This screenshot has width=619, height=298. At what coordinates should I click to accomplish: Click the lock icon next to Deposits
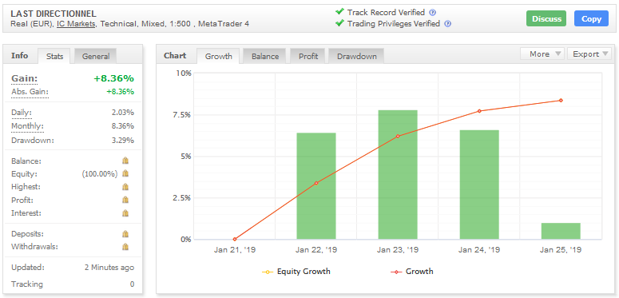125,234
